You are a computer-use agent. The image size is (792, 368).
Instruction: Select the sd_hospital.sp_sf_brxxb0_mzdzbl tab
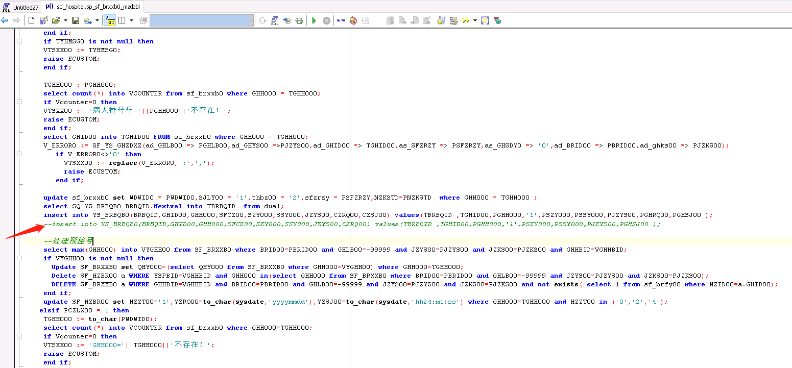92,7
